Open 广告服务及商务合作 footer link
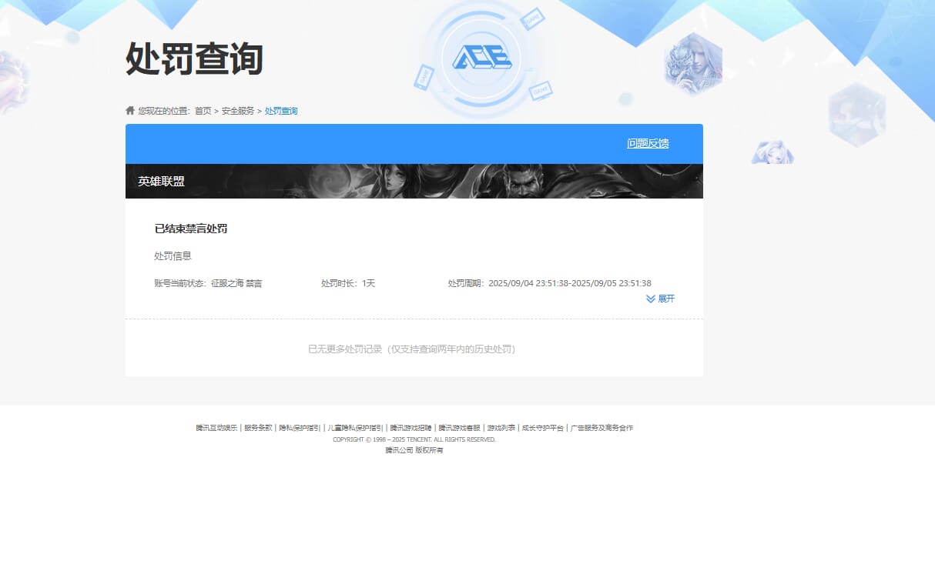This screenshot has width=935, height=561. (602, 428)
